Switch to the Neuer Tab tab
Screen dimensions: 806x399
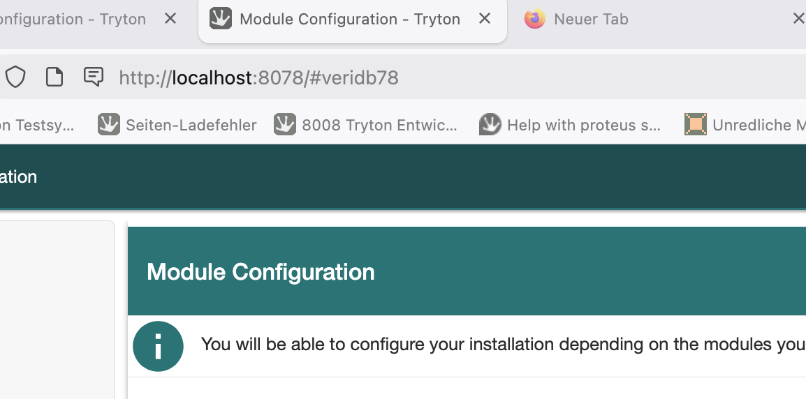591,19
